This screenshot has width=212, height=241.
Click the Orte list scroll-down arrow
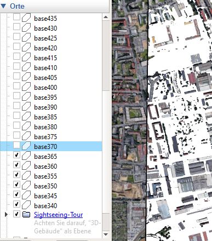pyautogui.click(x=106, y=234)
